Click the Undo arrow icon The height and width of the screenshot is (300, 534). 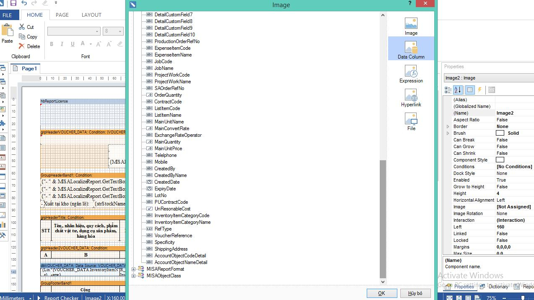24,3
